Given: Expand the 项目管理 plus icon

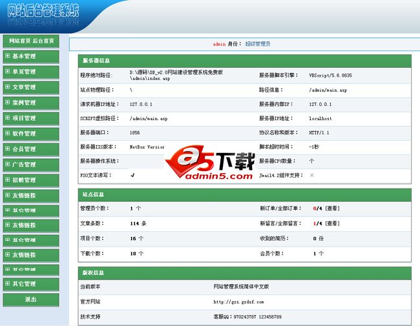Looking at the screenshot, I should 8,117.
